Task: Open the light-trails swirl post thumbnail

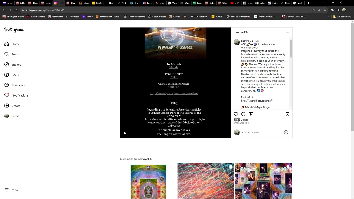Action: [x=206, y=181]
